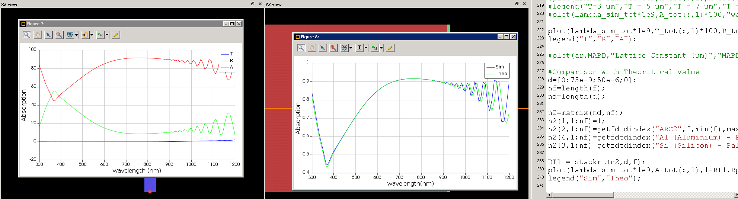Click the blue structure block in XZ view

point(150,184)
